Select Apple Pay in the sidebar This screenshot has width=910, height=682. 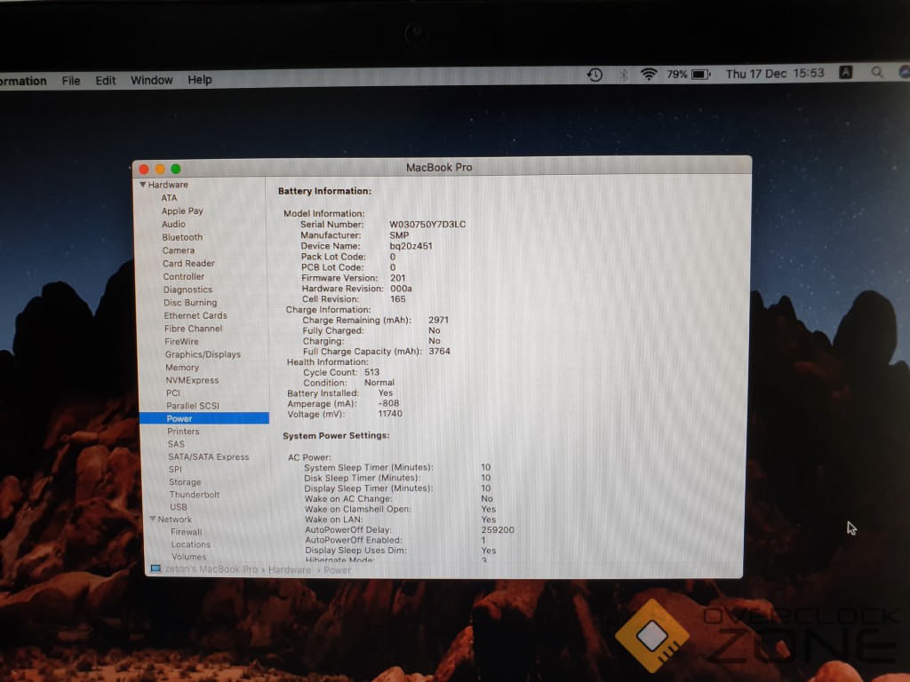coord(182,211)
